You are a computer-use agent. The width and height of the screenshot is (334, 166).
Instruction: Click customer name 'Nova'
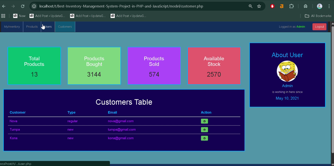(x=13, y=121)
